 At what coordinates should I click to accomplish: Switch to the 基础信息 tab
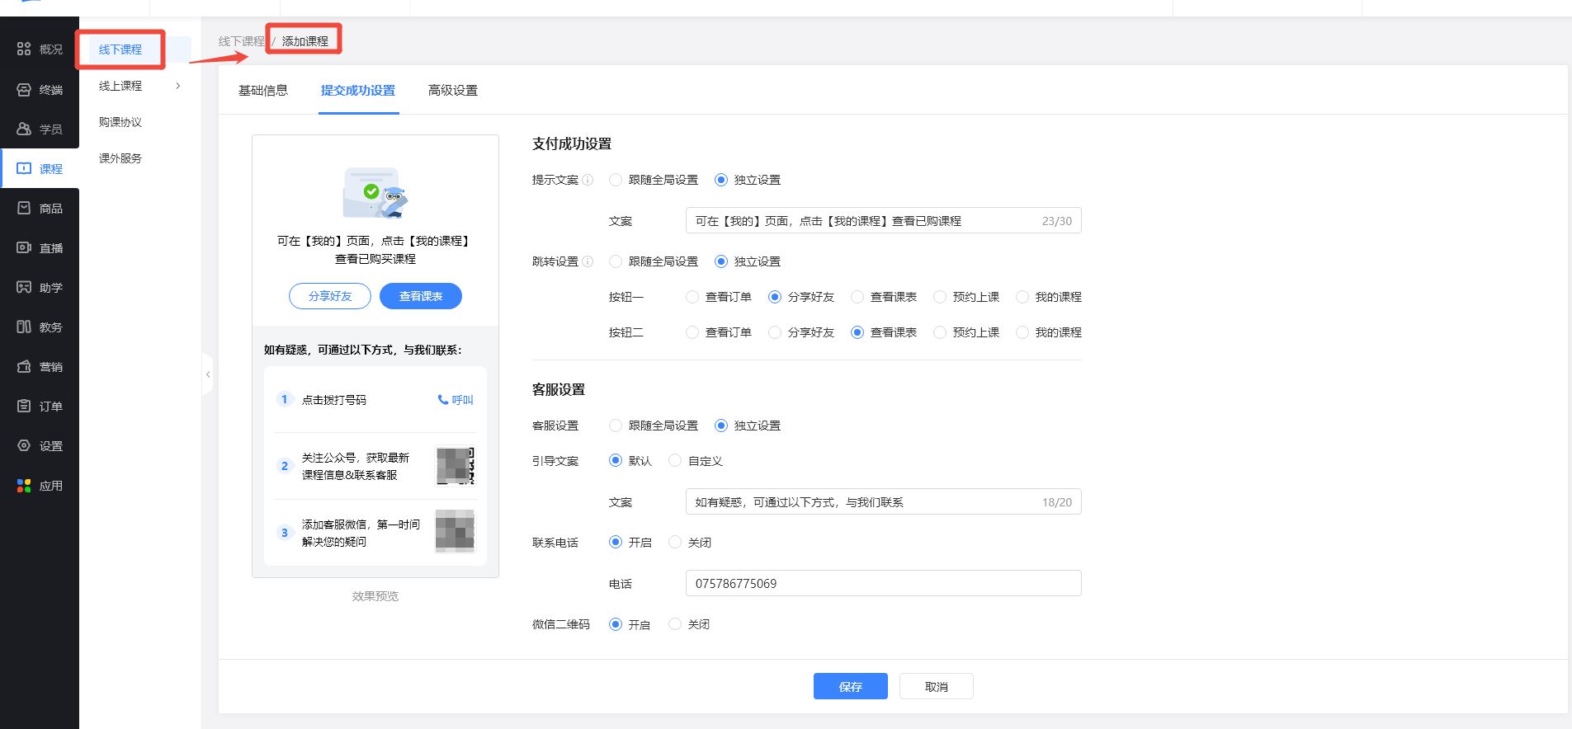pos(262,91)
